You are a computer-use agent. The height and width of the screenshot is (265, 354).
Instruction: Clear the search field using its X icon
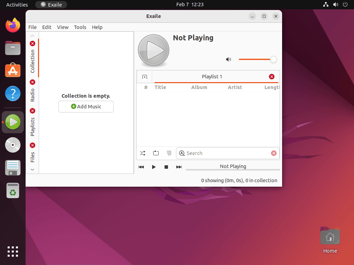pos(274,153)
